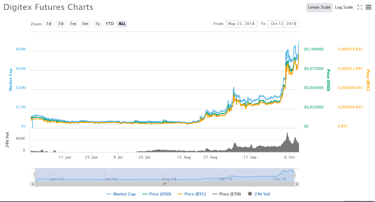375x202 pixels.
Task: Click the 1d zoom button
Action: 49,24
